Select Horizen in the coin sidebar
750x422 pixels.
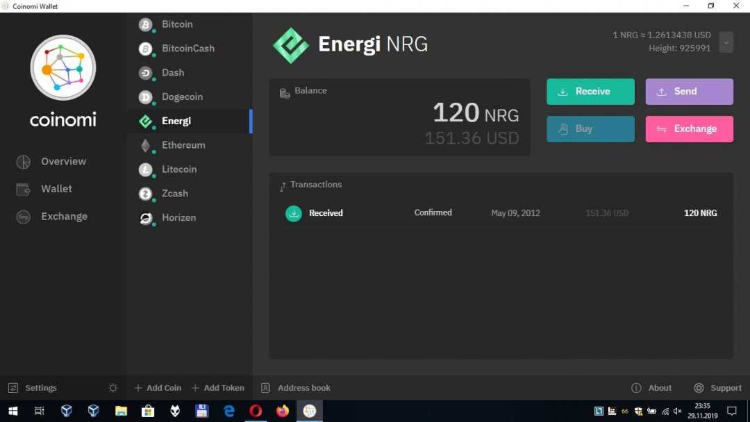tap(178, 217)
